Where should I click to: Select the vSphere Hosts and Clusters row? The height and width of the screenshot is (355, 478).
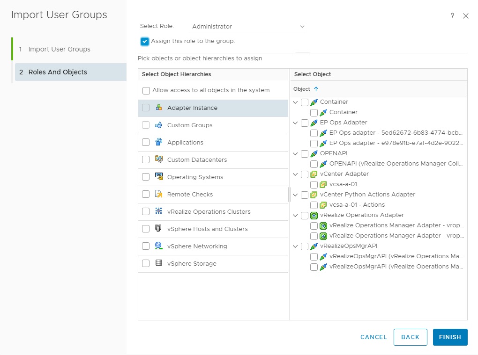pyautogui.click(x=213, y=229)
